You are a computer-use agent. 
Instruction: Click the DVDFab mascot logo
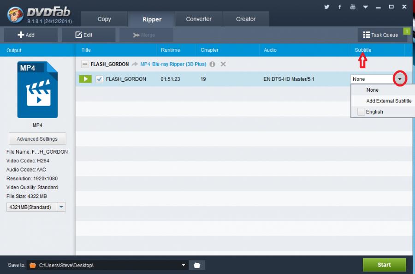[x=15, y=15]
